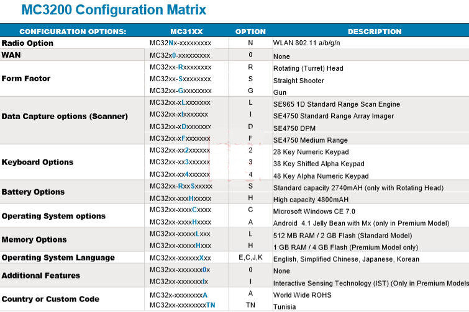Click the 'CONFIGURATION OPTIONS:' column header
Screen dimensions: 469x312
(x=73, y=32)
